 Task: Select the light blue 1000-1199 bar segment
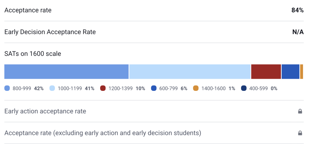pyautogui.click(x=190, y=72)
